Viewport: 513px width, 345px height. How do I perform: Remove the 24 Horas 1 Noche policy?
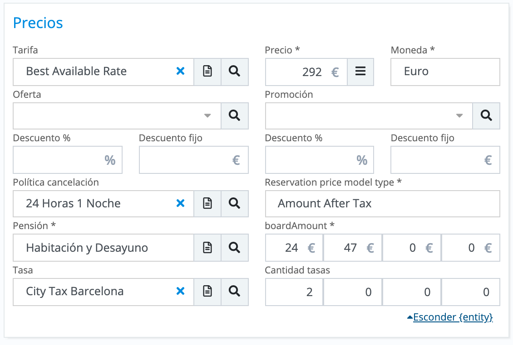point(180,204)
